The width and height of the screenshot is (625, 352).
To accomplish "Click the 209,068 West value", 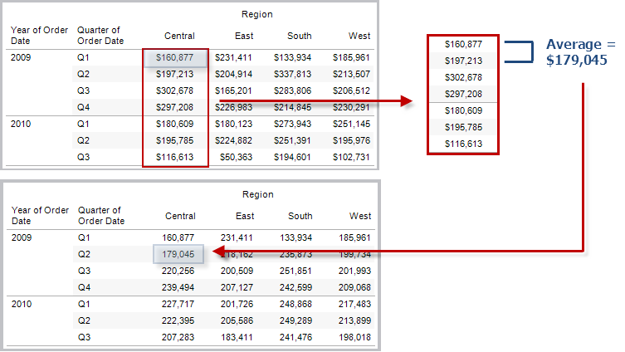I will point(355,287).
